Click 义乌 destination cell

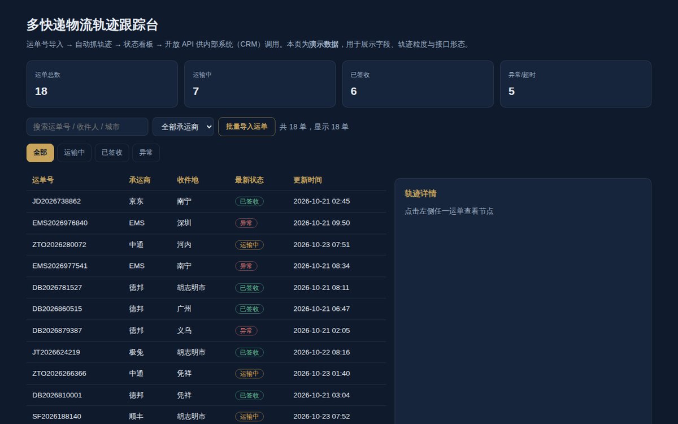pyautogui.click(x=184, y=330)
